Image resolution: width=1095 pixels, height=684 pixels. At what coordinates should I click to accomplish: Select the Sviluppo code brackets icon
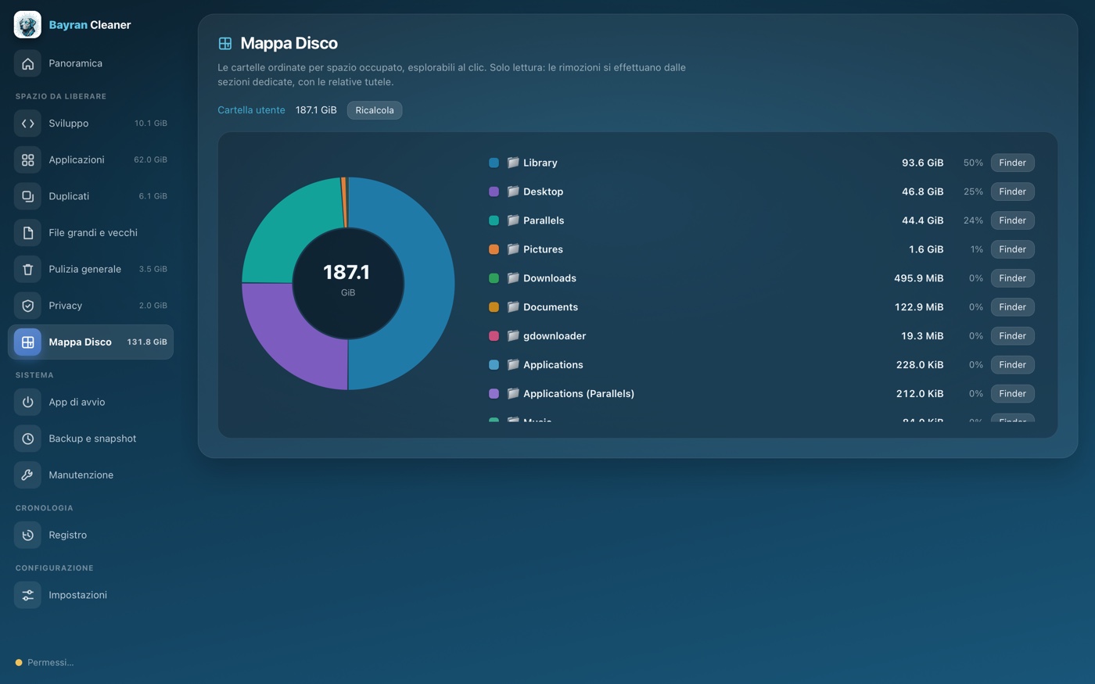pyautogui.click(x=27, y=124)
